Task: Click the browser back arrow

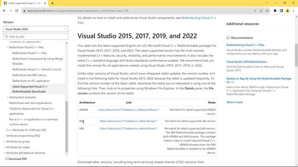Action: 4,11
